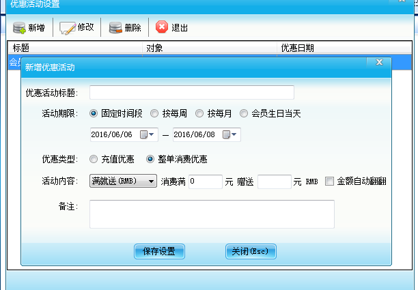Screen dimensions: 418x290
Task: Open the end date 2016/06/08 calendar dropdown
Action: point(229,134)
